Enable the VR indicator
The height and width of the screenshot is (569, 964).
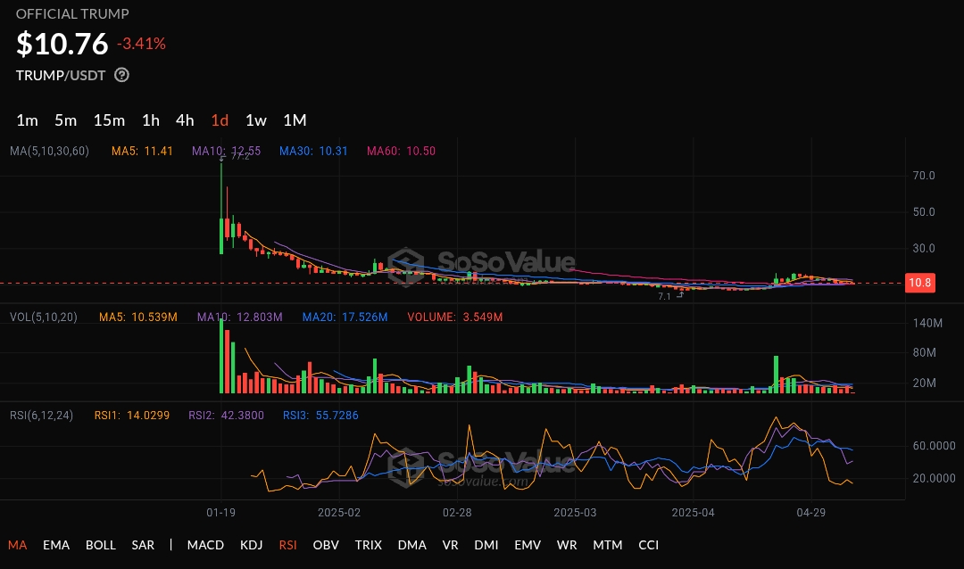[x=450, y=545]
